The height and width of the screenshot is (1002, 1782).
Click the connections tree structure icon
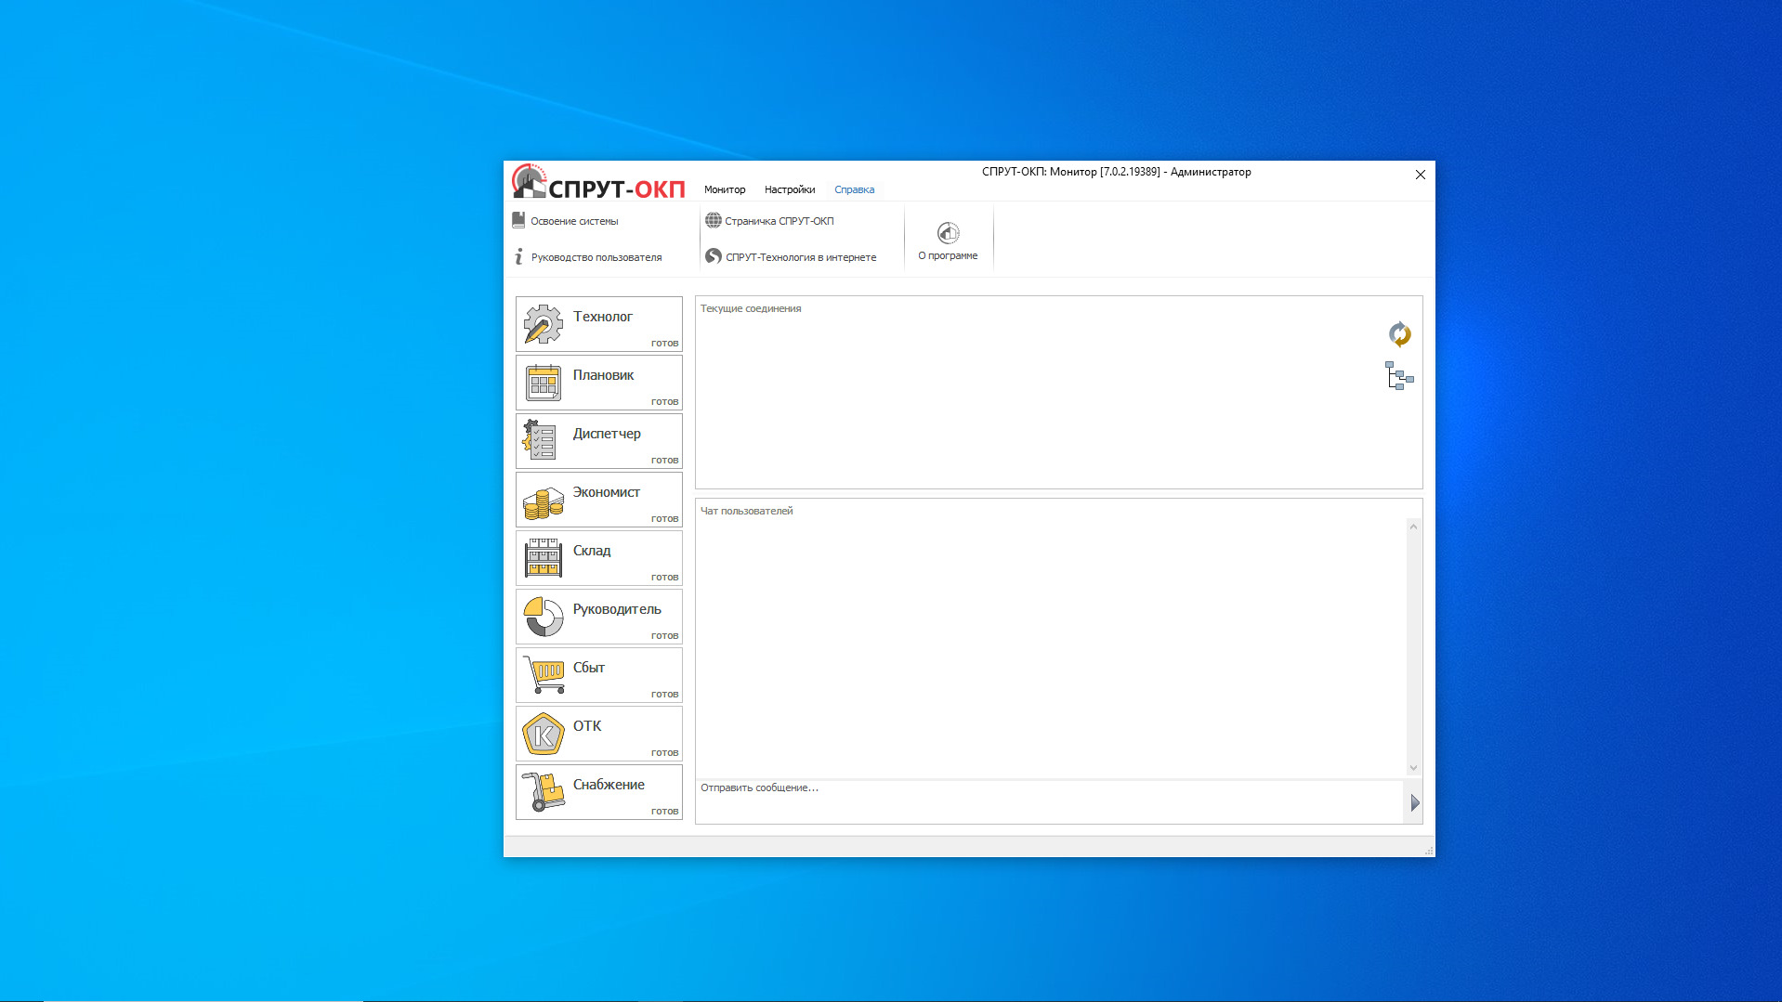point(1399,376)
